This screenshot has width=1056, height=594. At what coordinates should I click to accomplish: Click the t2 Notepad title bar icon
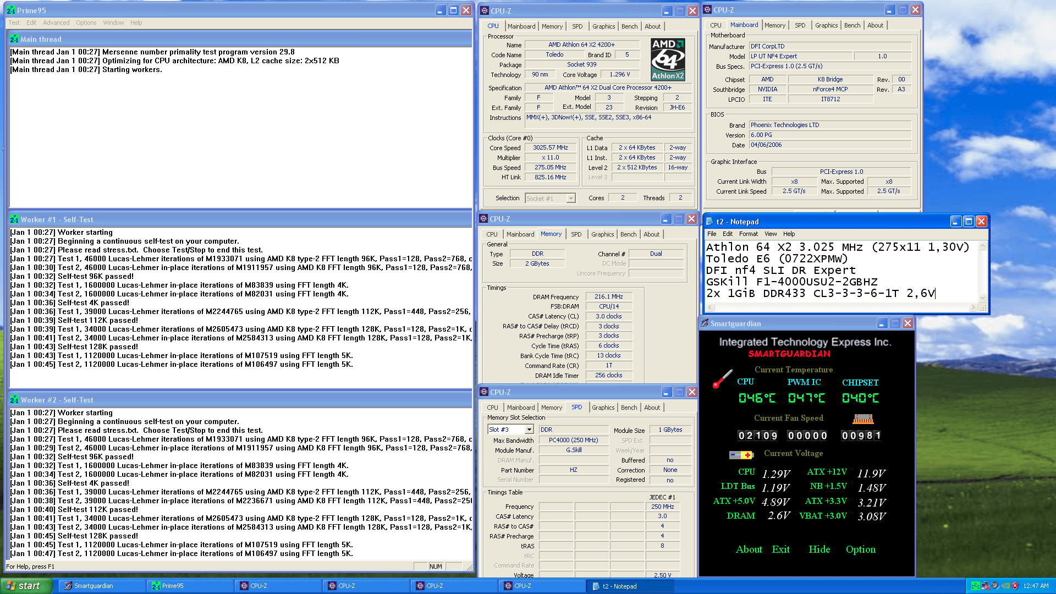[710, 221]
